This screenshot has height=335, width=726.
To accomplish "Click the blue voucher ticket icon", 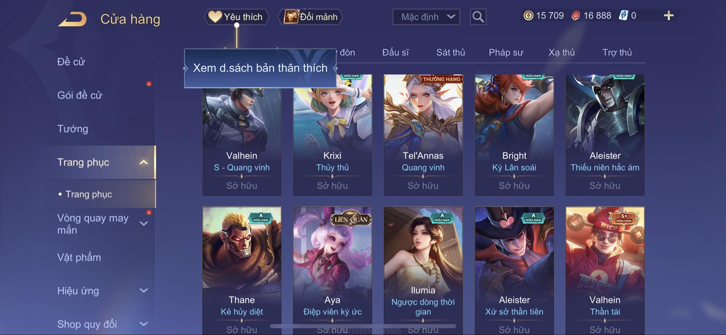I will coord(623,16).
